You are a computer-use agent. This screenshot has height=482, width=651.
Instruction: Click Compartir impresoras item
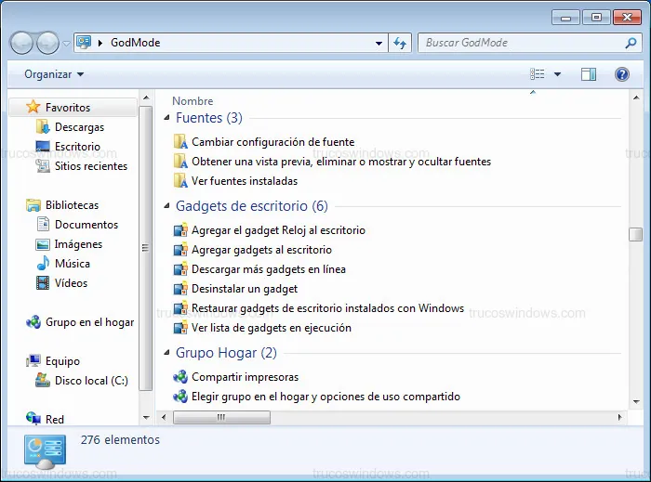(x=245, y=377)
